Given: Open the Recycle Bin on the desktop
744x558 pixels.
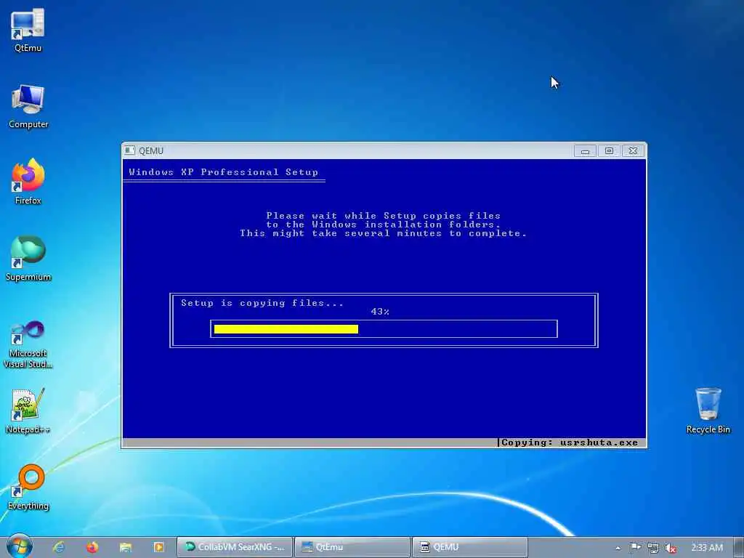Looking at the screenshot, I should click(708, 411).
